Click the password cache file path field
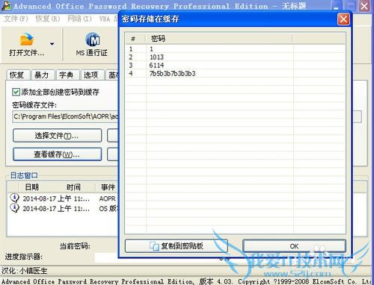This screenshot has height=285, width=374. [65, 116]
